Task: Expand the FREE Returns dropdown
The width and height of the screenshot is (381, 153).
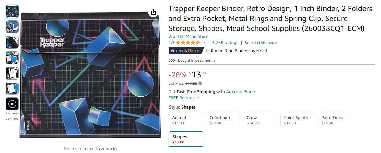Action: pos(198,98)
